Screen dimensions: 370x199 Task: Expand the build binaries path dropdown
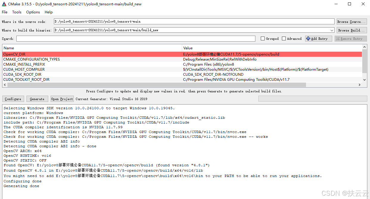(x=332, y=30)
